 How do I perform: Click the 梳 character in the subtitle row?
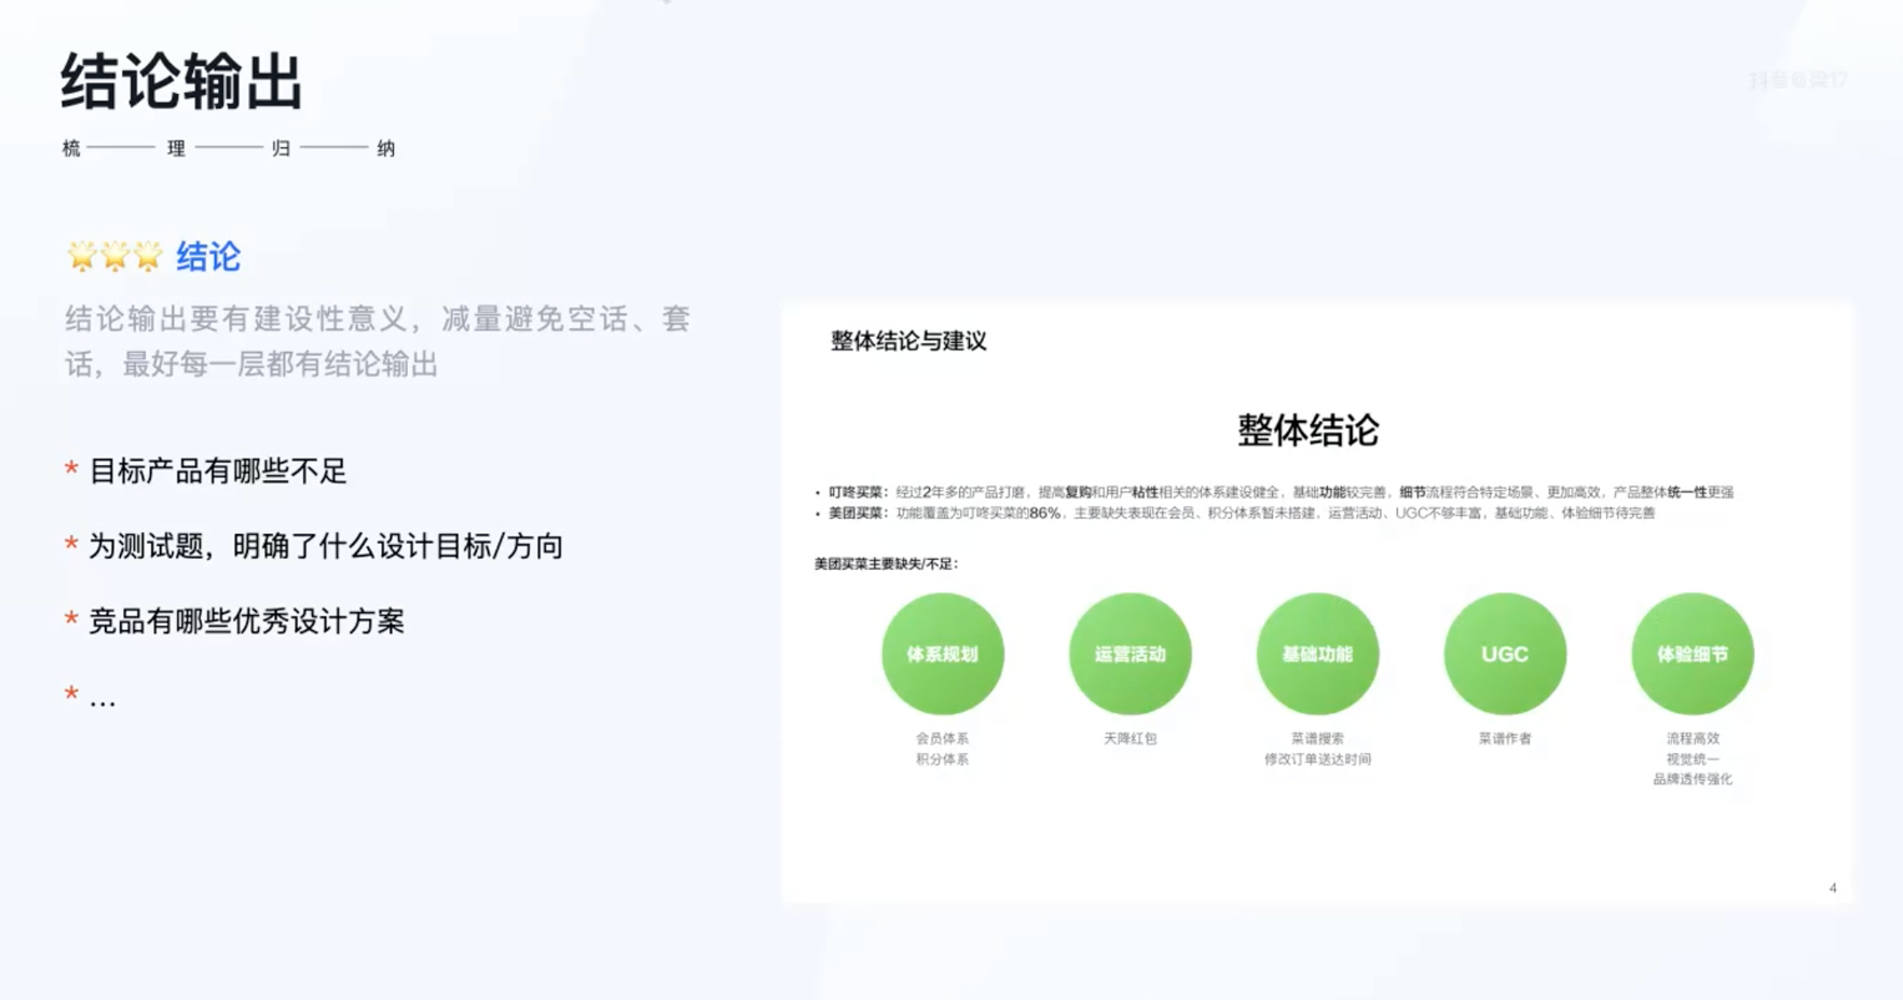pos(72,148)
